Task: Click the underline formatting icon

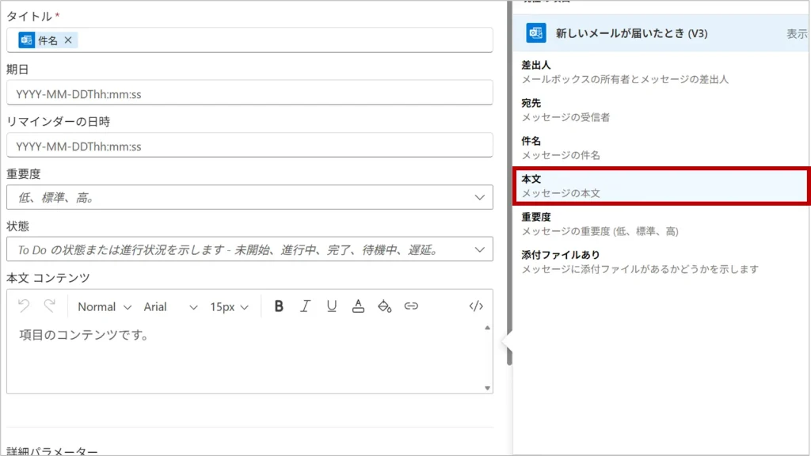Action: [331, 306]
